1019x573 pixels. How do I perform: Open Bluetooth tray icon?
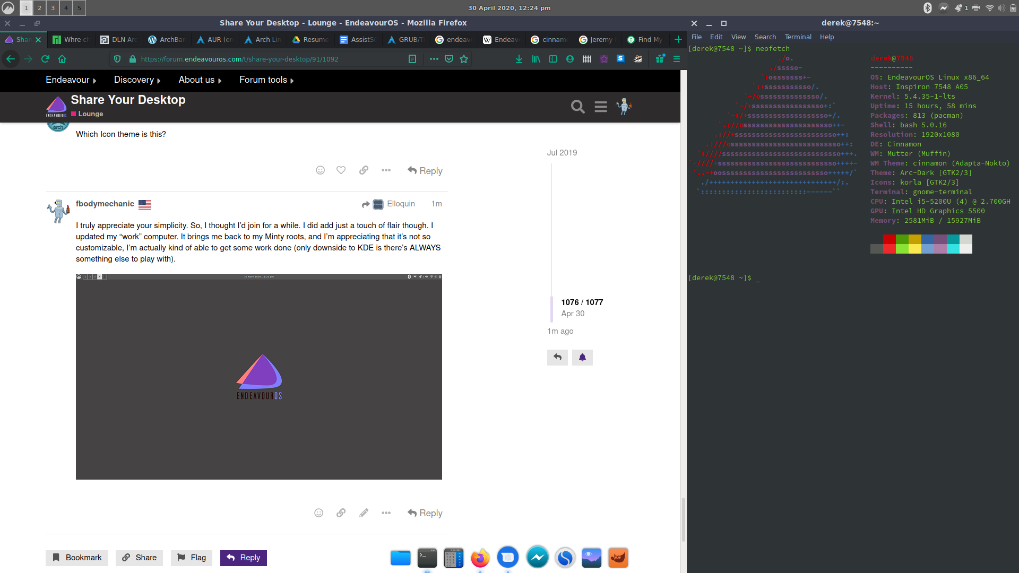tap(928, 8)
